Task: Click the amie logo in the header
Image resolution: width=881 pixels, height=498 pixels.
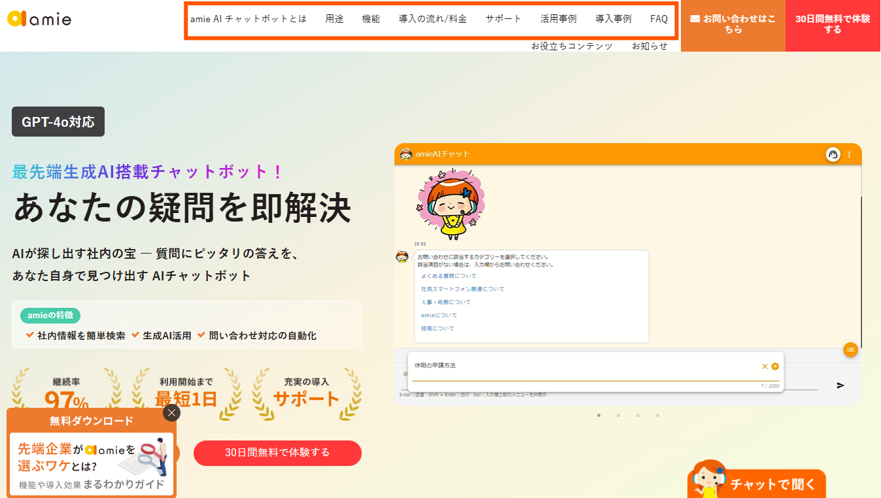Action: [x=39, y=19]
